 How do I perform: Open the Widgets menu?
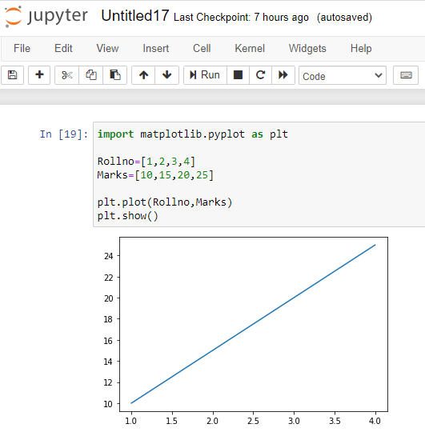[x=307, y=48]
